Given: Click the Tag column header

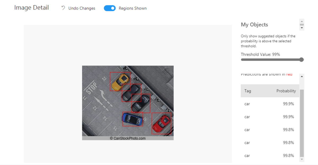Looking at the screenshot, I should pyautogui.click(x=248, y=91).
